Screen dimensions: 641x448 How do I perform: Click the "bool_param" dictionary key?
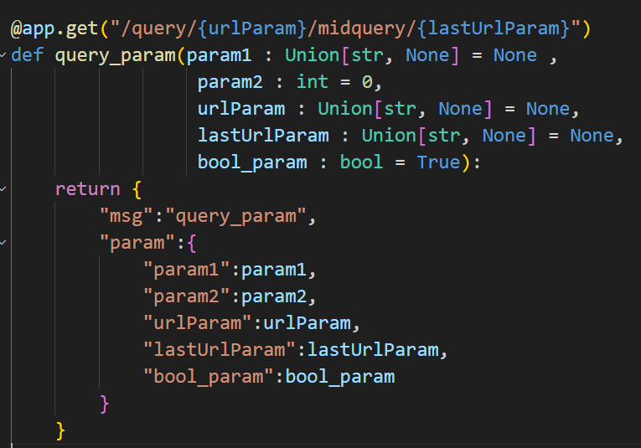208,378
